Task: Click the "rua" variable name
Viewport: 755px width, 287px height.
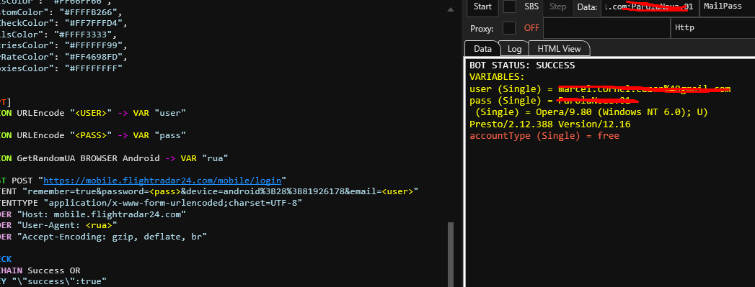Action: pyautogui.click(x=215, y=158)
